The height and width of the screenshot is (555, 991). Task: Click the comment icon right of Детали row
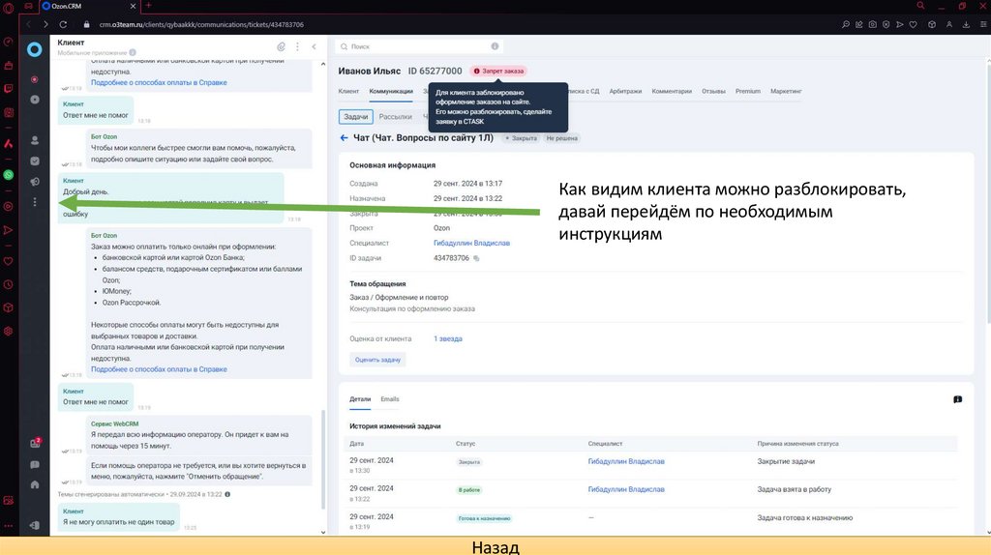click(957, 399)
